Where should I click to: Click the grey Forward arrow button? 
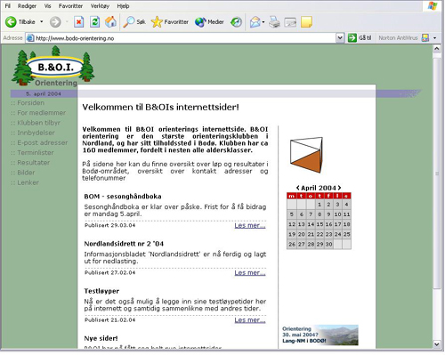[55, 22]
